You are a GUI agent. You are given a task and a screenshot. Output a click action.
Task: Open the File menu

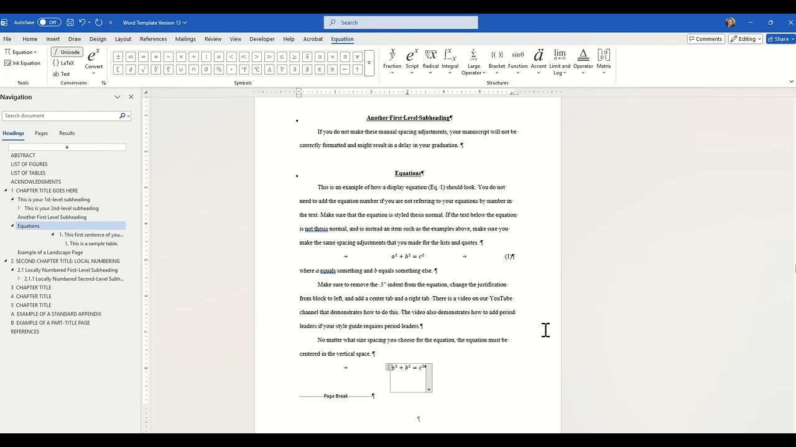point(7,39)
